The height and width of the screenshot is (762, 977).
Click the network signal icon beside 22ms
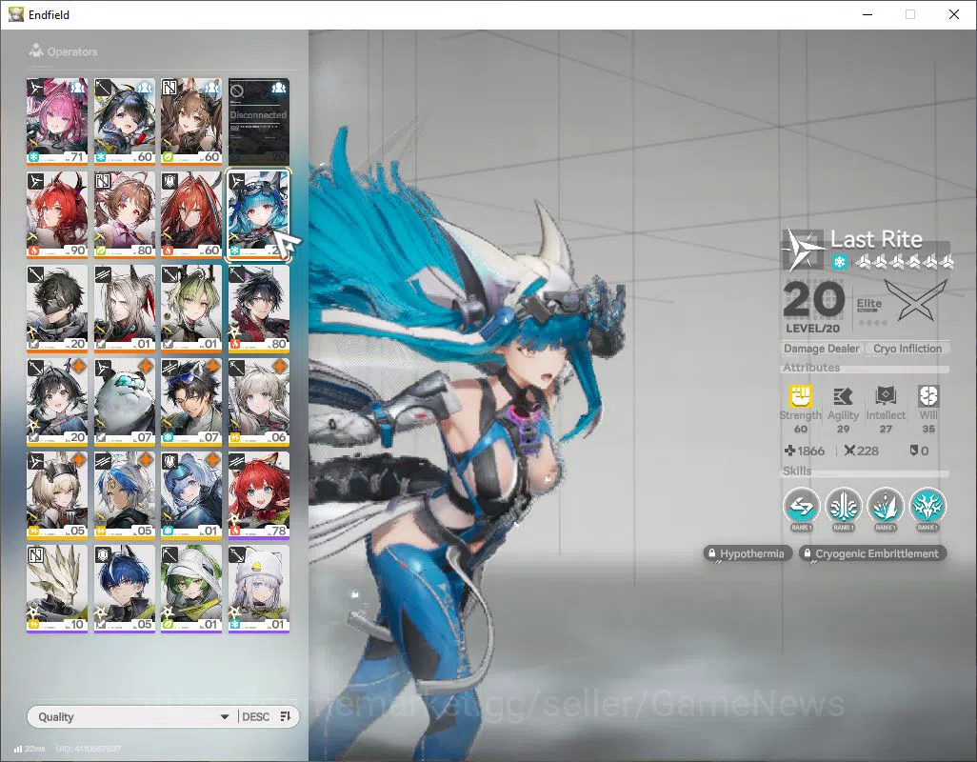pyautogui.click(x=18, y=749)
